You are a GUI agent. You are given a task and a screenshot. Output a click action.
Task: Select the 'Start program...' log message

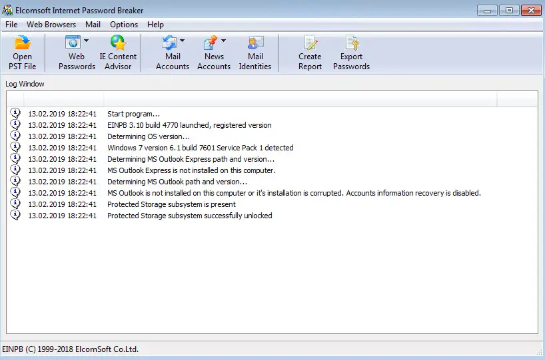point(133,114)
